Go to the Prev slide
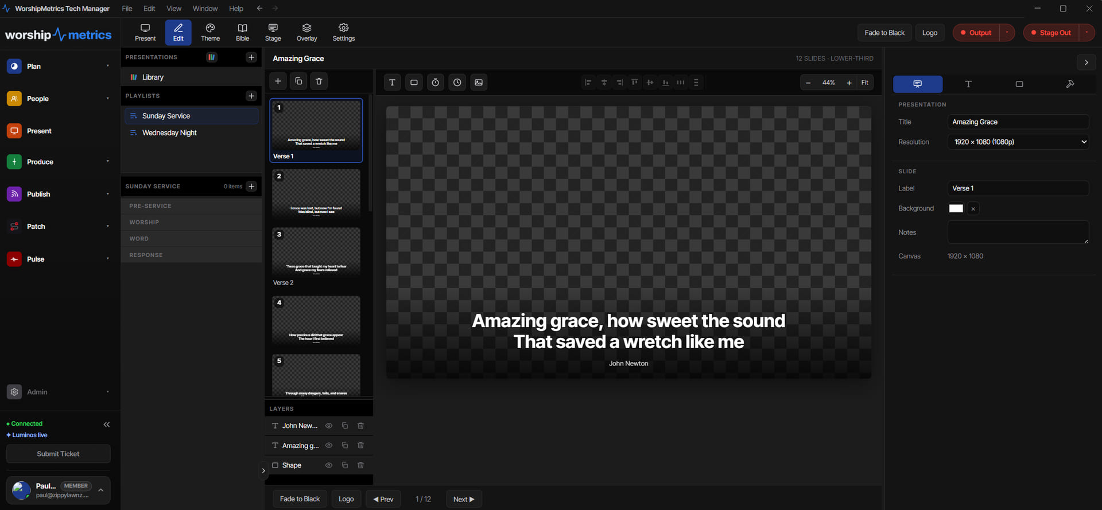This screenshot has height=510, width=1102. click(x=383, y=499)
